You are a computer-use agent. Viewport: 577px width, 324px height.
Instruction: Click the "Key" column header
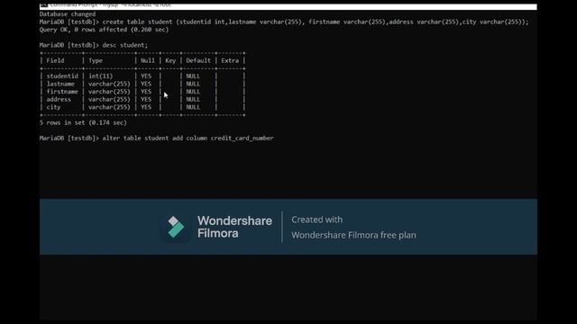coord(170,60)
